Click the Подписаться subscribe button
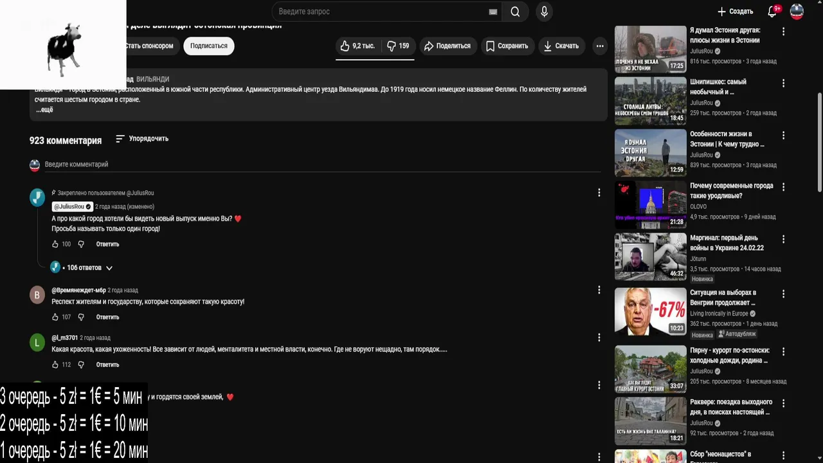823x463 pixels. point(208,46)
